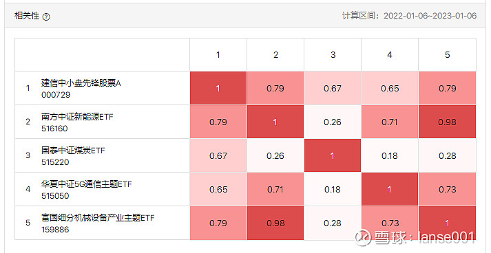Select the 0.18 cell in row 3

390,156
